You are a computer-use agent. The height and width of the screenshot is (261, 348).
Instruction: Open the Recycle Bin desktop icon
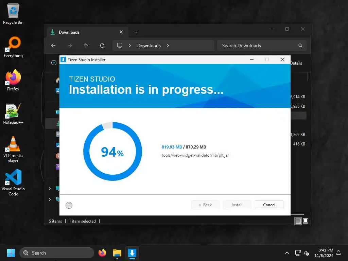(x=13, y=14)
